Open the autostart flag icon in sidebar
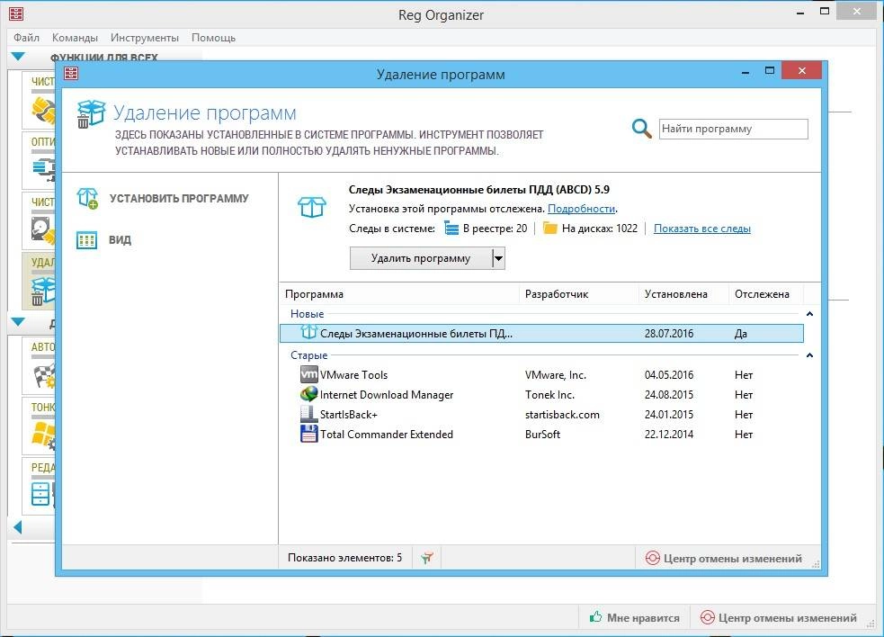Screen dimensions: 884x637 click(x=44, y=375)
